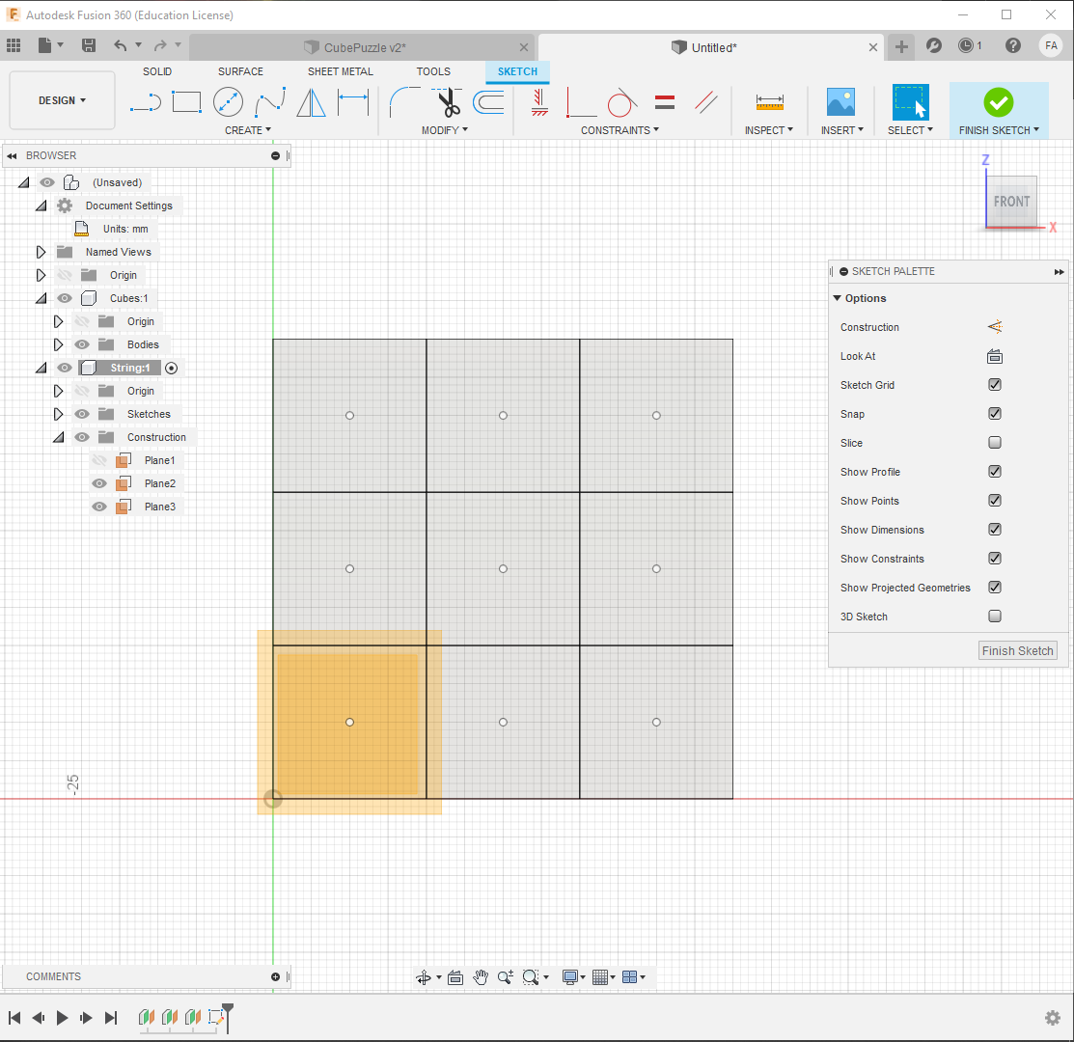Screen dimensions: 1074x1042
Task: Open the Insert image tool
Action: pyautogui.click(x=840, y=101)
